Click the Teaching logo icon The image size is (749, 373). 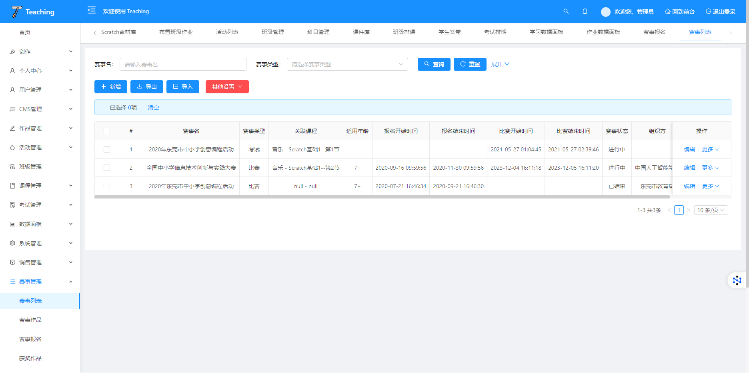click(x=16, y=12)
